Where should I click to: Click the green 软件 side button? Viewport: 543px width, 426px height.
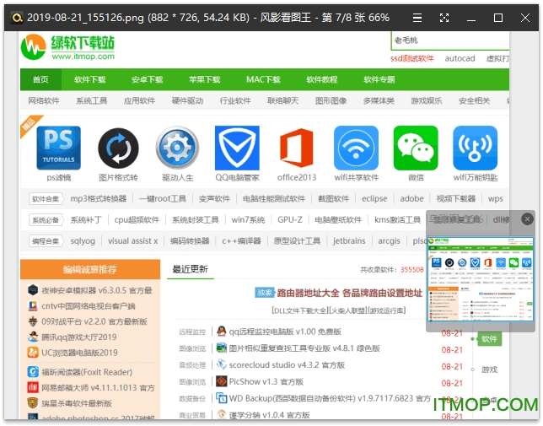(490, 339)
